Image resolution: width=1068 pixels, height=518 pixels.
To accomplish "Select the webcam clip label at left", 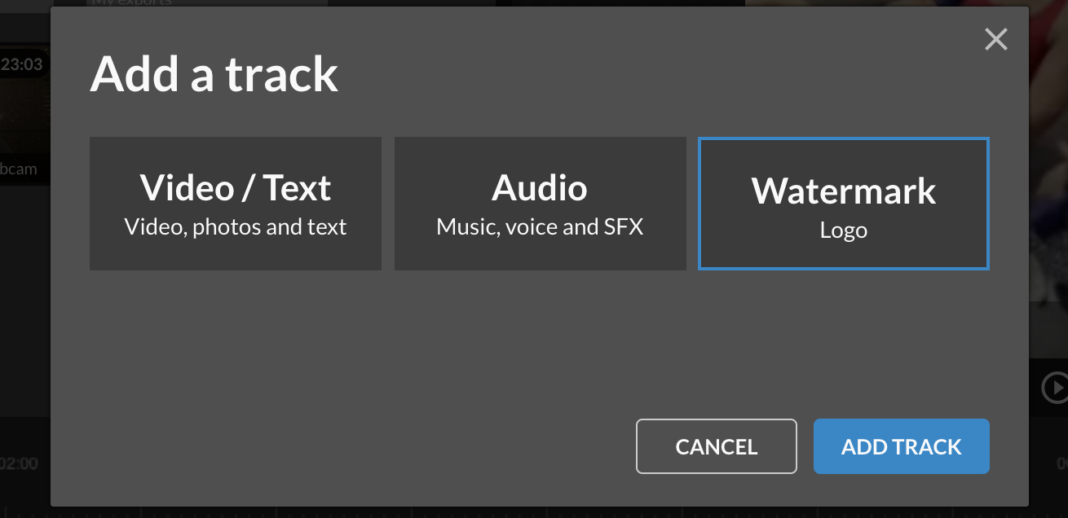I will [x=20, y=169].
